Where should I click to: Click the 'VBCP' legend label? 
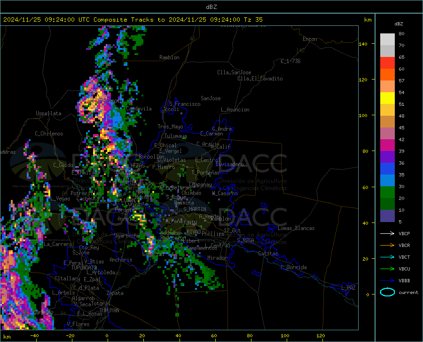point(404,233)
